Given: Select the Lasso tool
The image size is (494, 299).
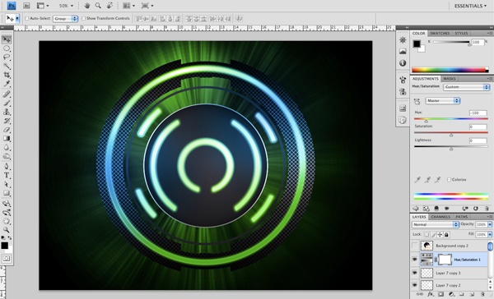Looking at the screenshot, I should pos(7,57).
